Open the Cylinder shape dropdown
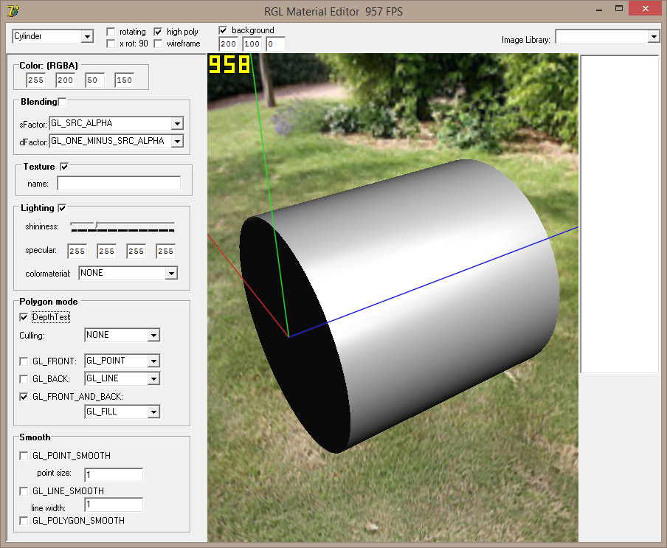 (87, 37)
